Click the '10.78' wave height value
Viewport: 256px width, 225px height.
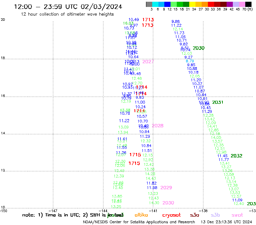tap(125, 113)
